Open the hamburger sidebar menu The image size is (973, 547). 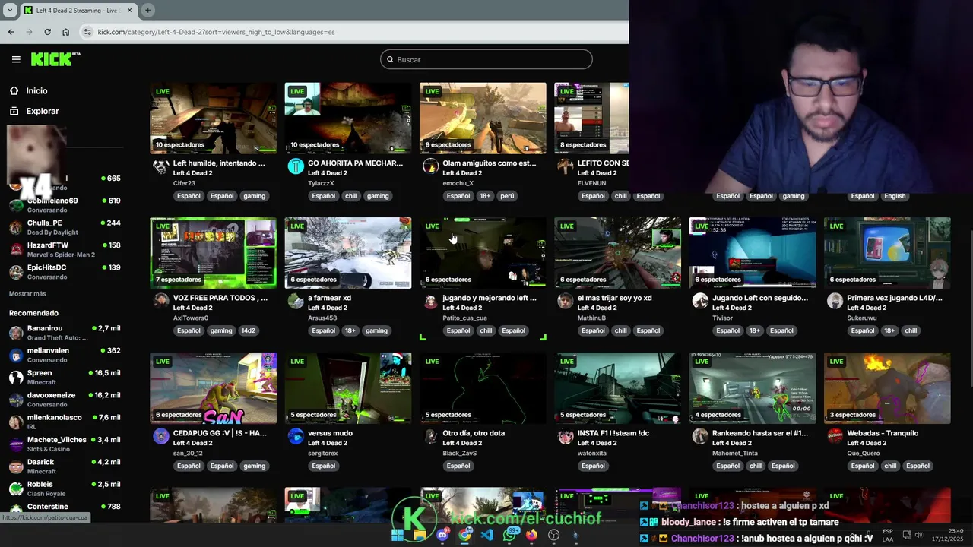coord(16,59)
